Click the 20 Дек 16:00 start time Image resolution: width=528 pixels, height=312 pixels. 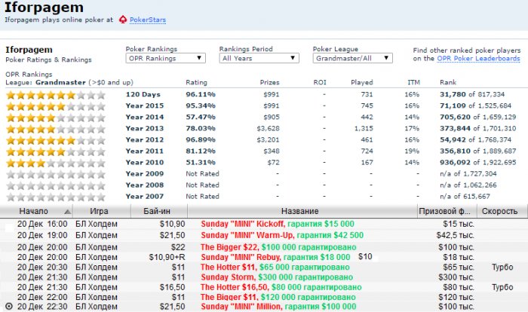pyautogui.click(x=42, y=224)
